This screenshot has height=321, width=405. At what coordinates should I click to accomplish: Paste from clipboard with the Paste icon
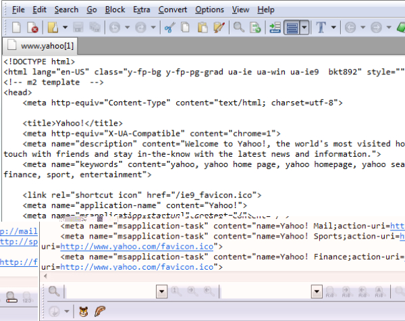pyautogui.click(x=202, y=27)
